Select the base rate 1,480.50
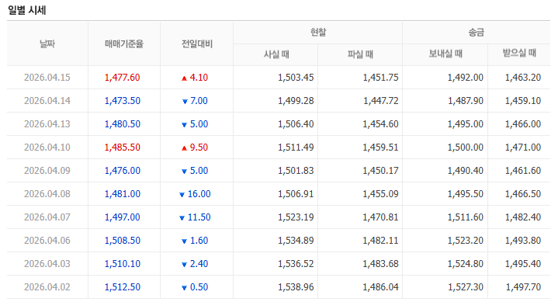 [122, 124]
